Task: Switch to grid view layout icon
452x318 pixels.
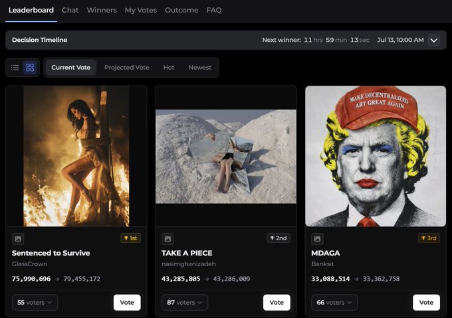Action: (x=30, y=68)
